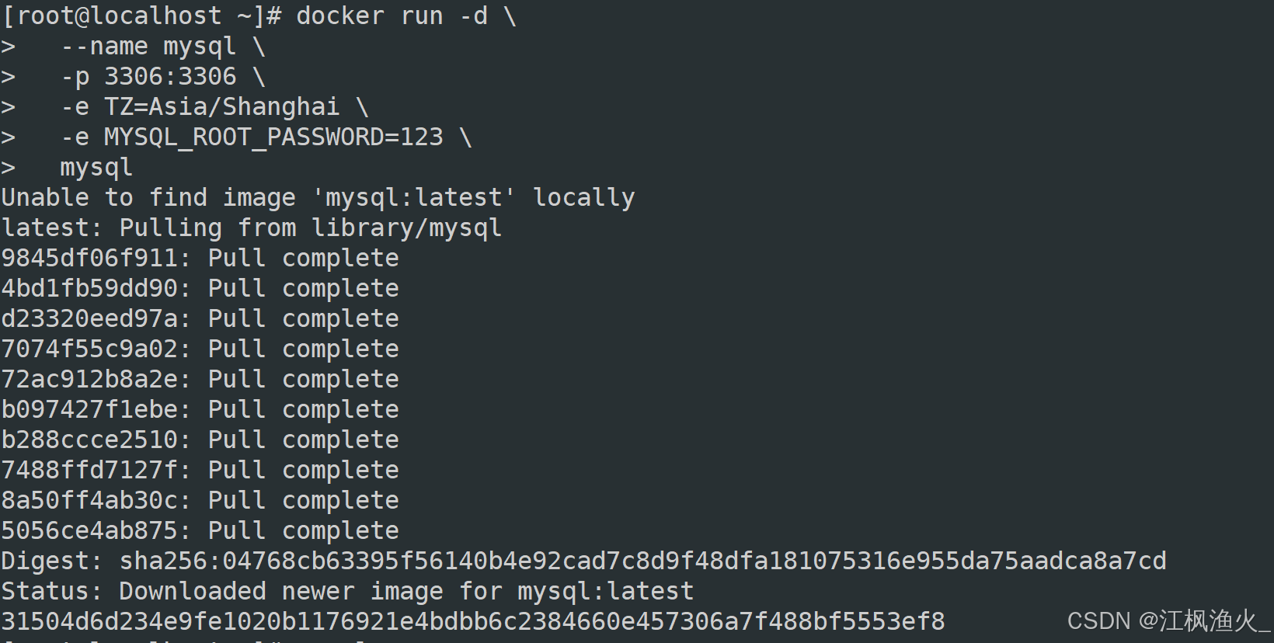Viewport: 1274px width, 643px height.
Task: Click layer ID b288ccce2510
Action: [91, 440]
